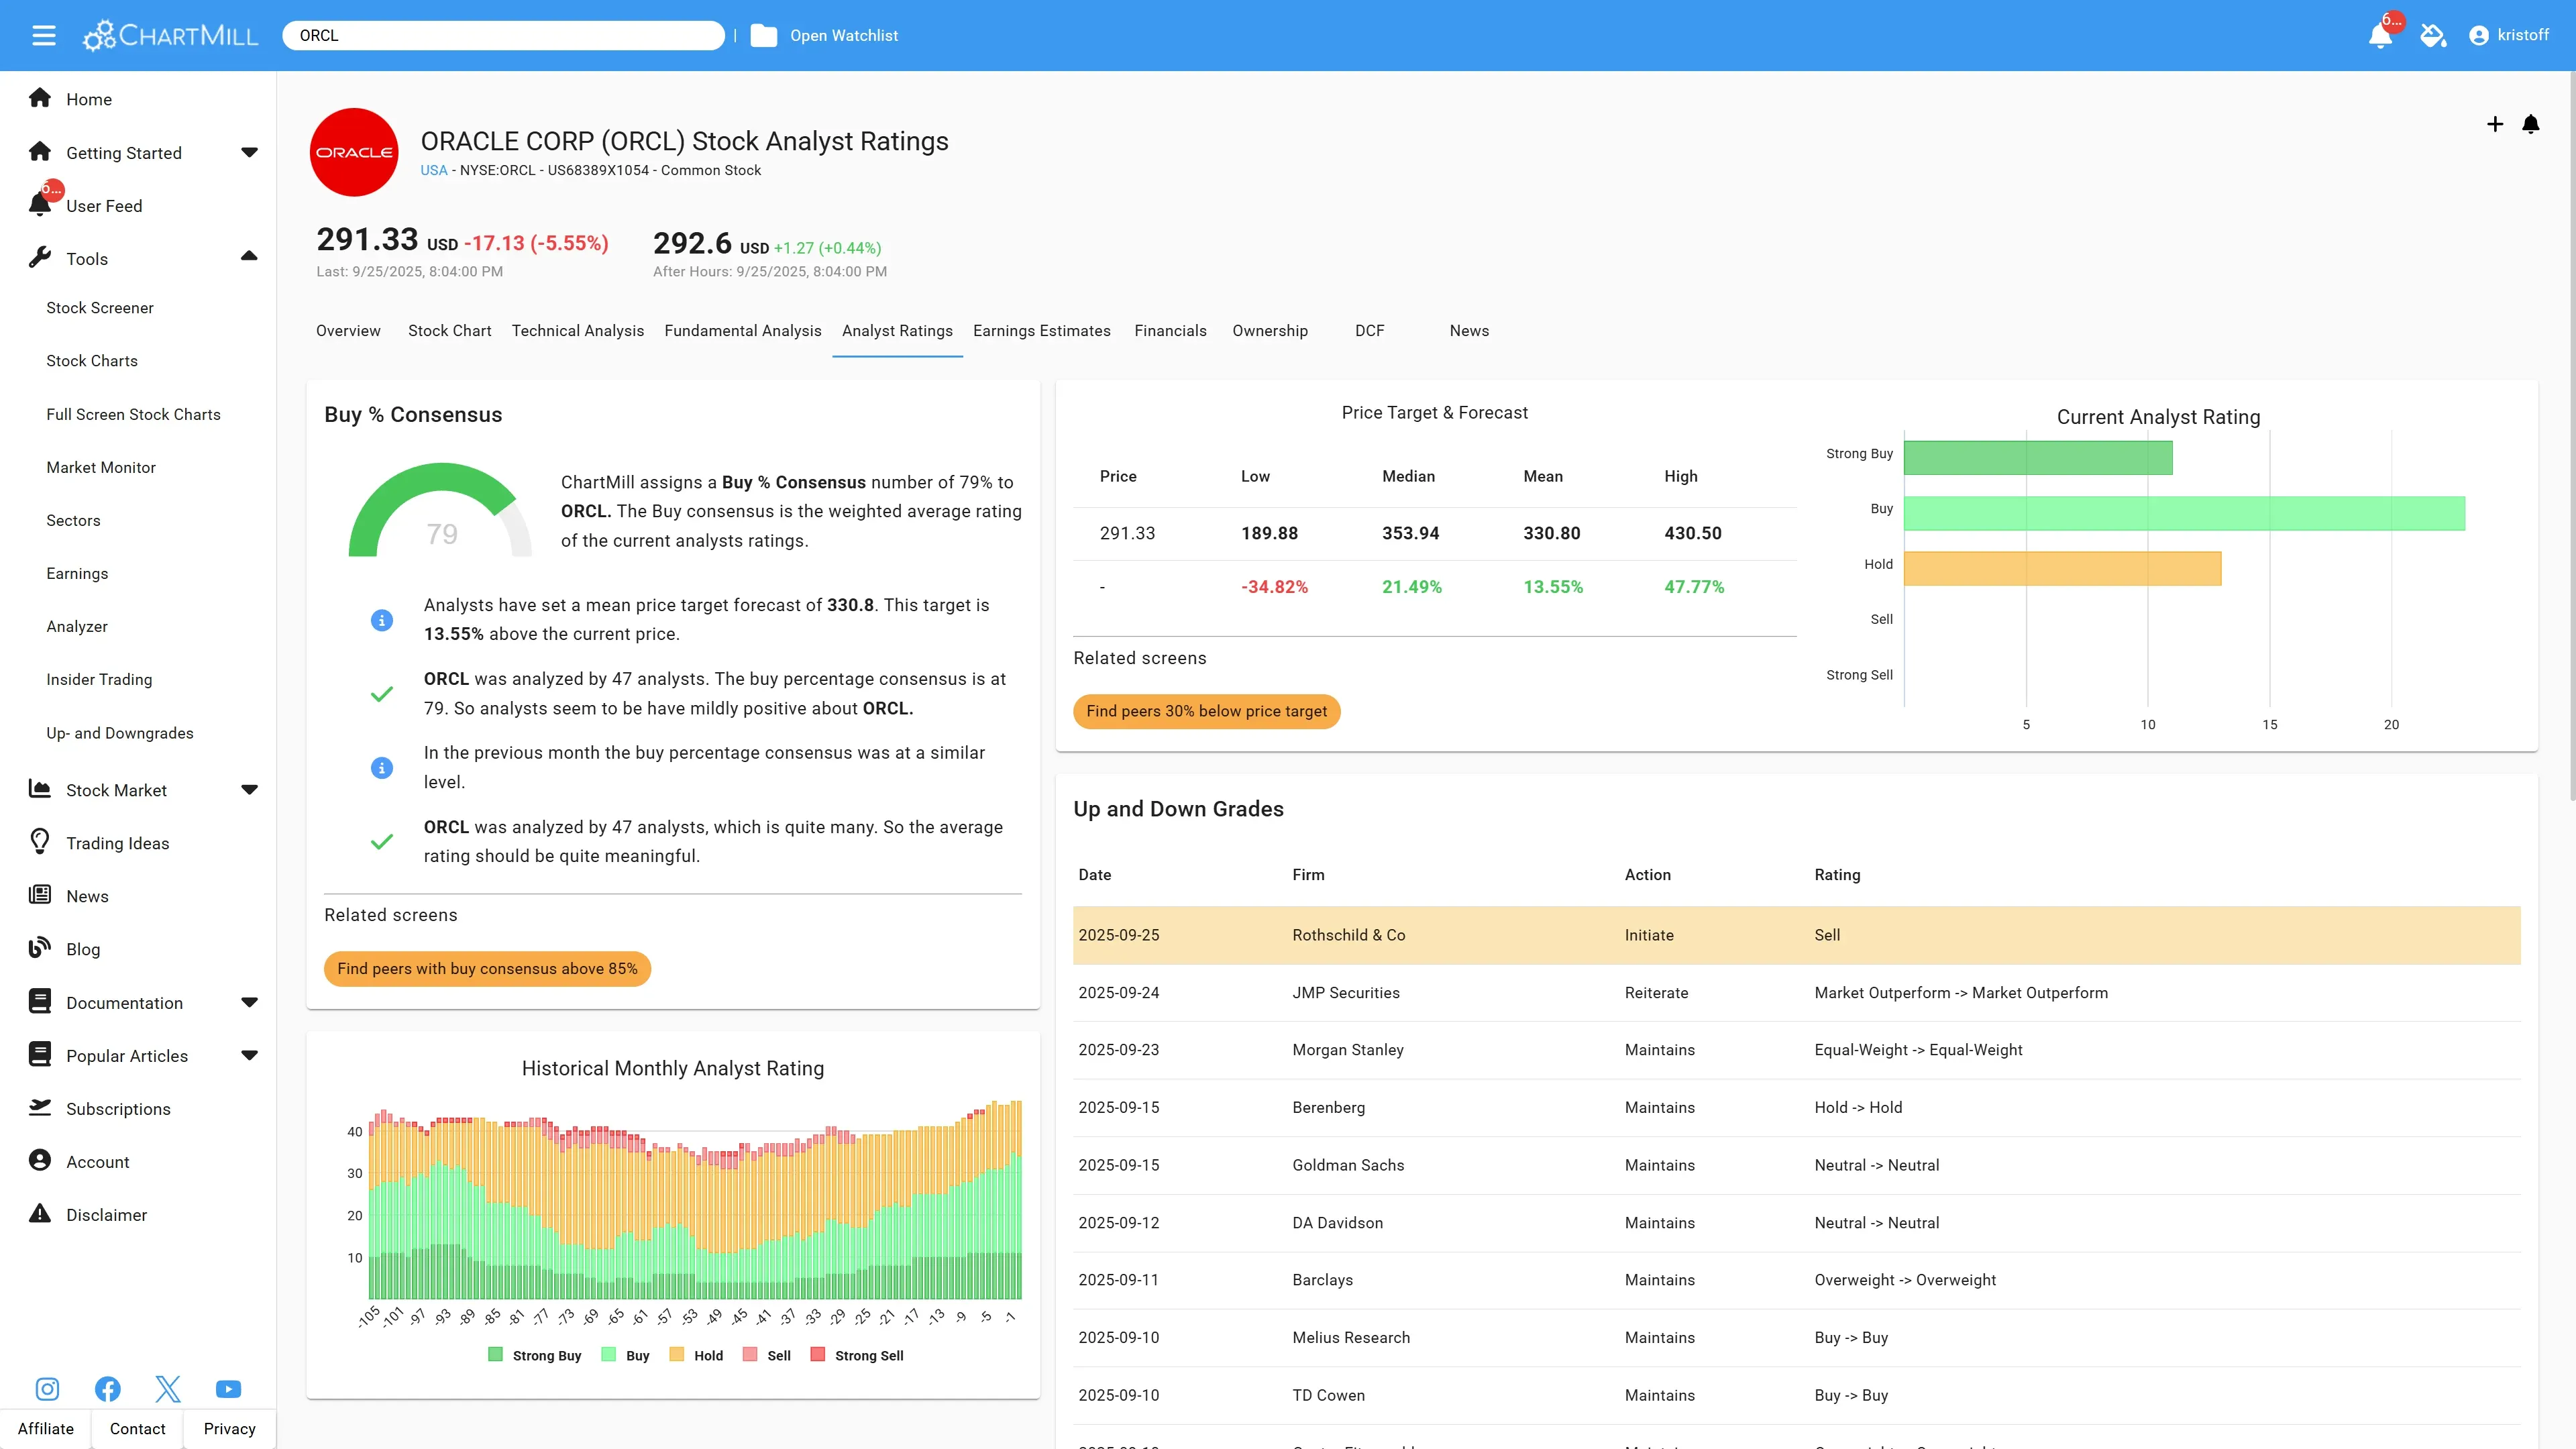Select Rothschild & Co Initiate Sell row
The width and height of the screenshot is (2576, 1449).
[1797, 935]
